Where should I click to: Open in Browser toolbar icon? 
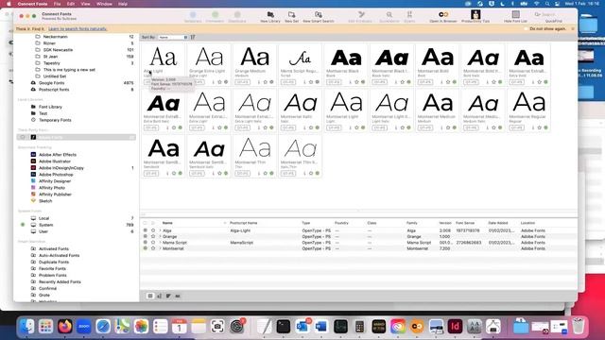[443, 15]
